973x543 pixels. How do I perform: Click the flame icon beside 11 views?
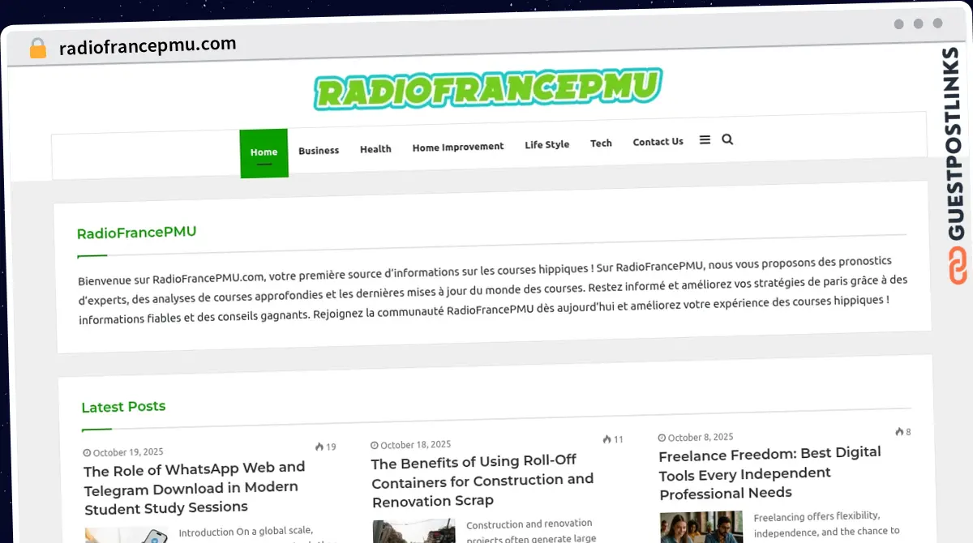pos(607,439)
